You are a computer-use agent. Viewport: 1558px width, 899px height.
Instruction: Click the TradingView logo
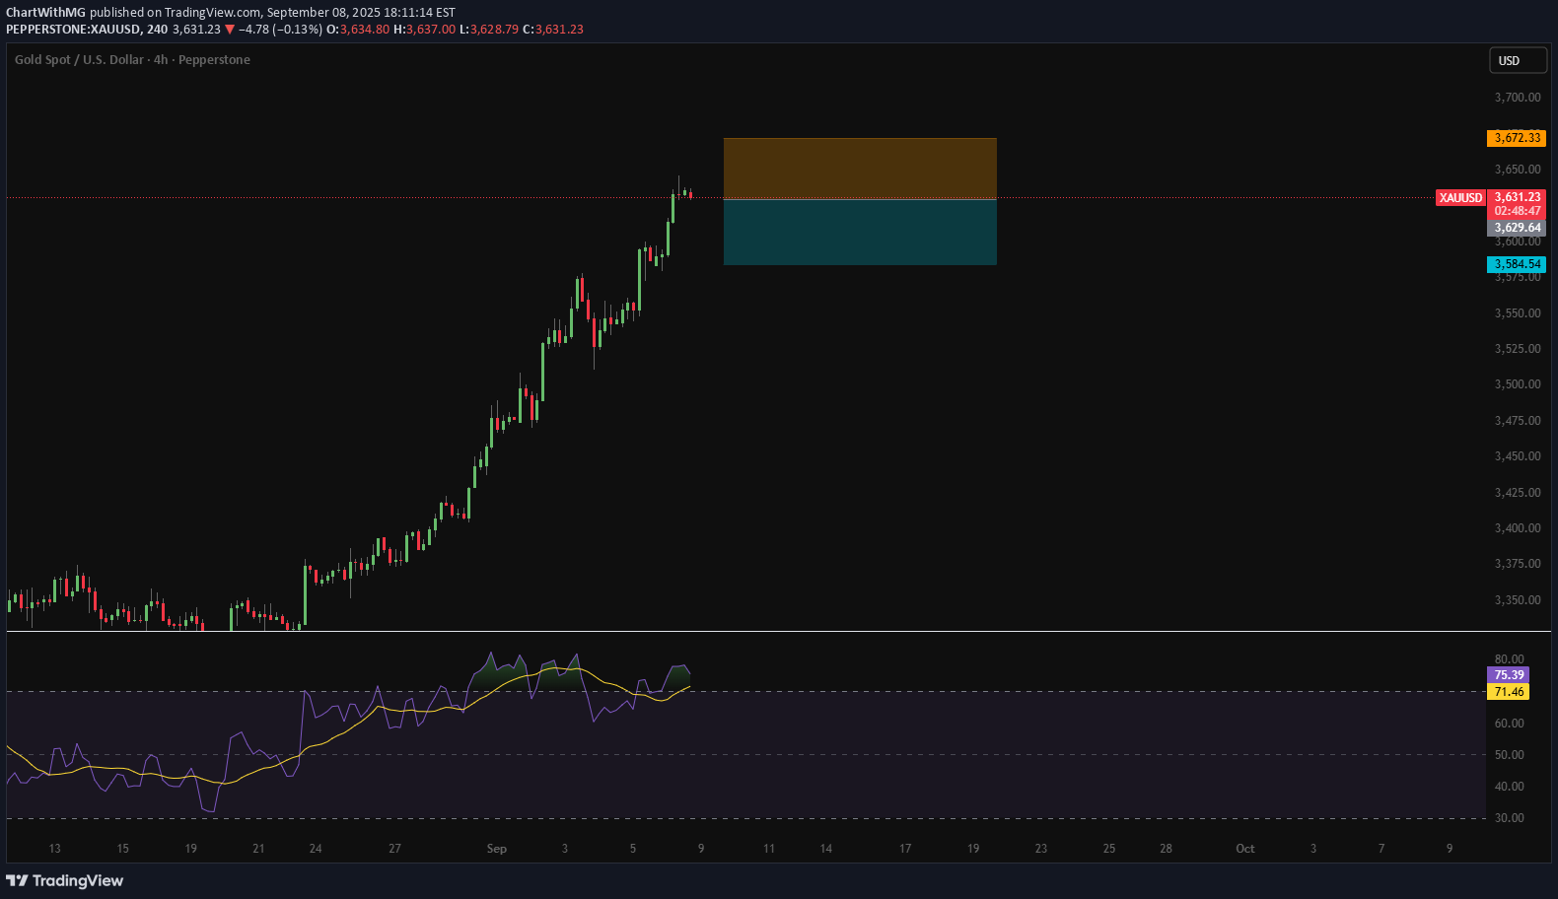[65, 880]
